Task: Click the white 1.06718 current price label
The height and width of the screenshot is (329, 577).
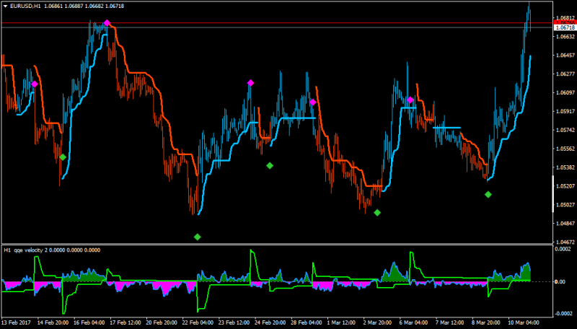Action: coord(565,27)
